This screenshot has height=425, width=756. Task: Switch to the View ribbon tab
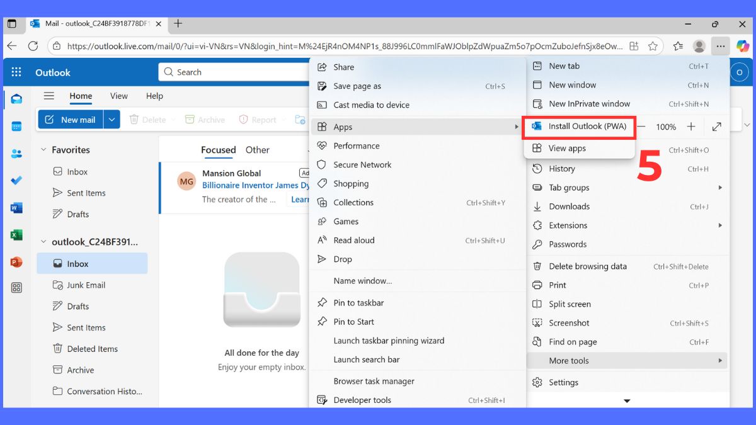[118, 96]
